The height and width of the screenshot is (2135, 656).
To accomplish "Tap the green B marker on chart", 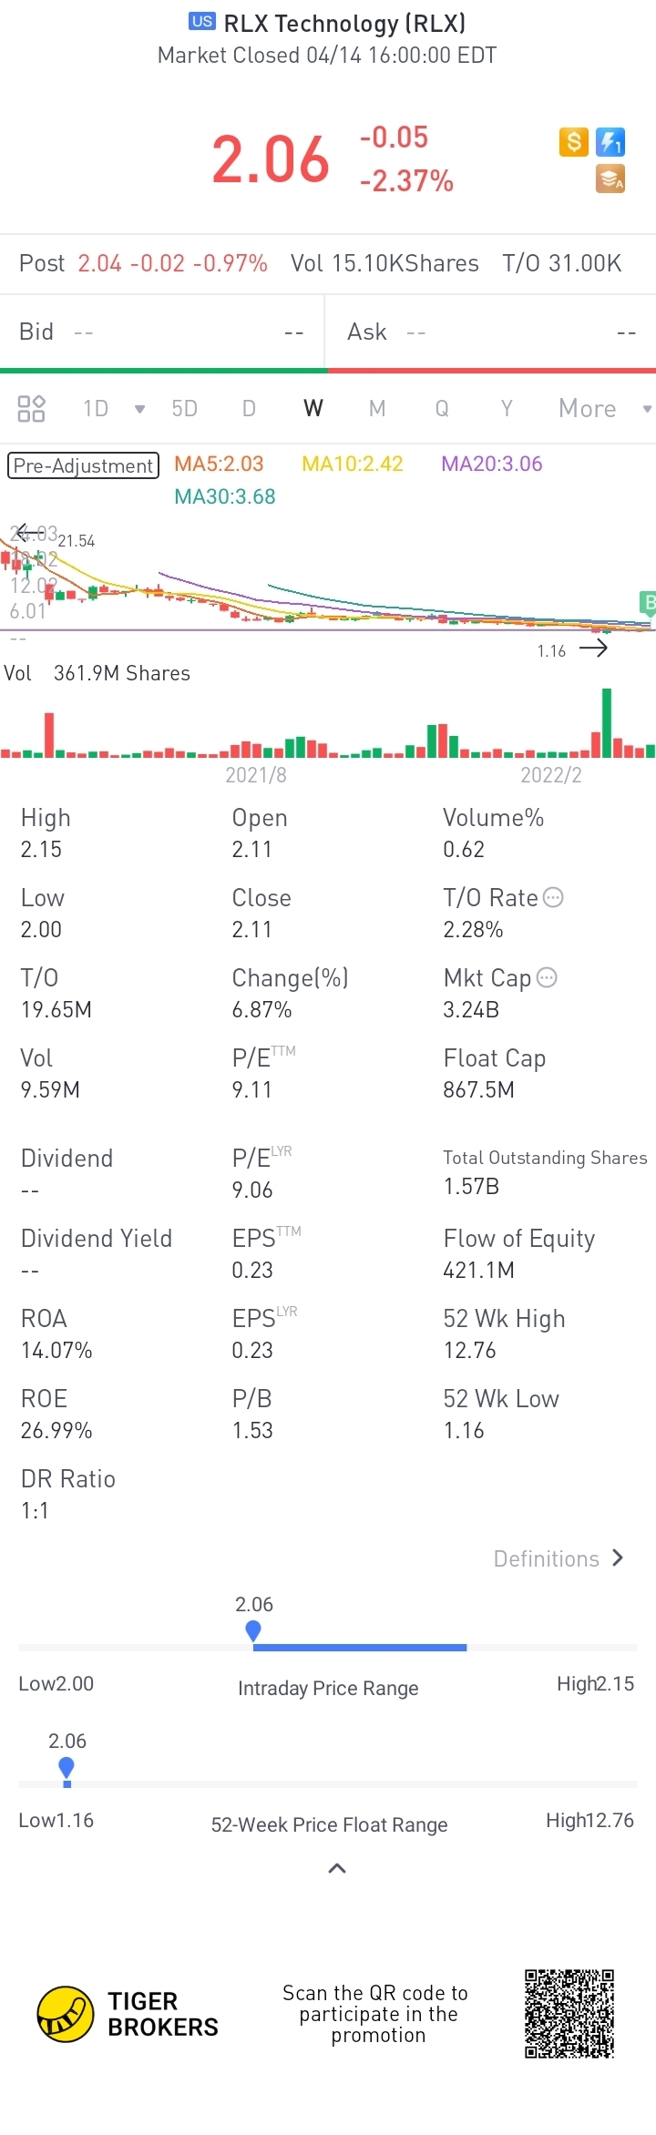I will [x=649, y=602].
